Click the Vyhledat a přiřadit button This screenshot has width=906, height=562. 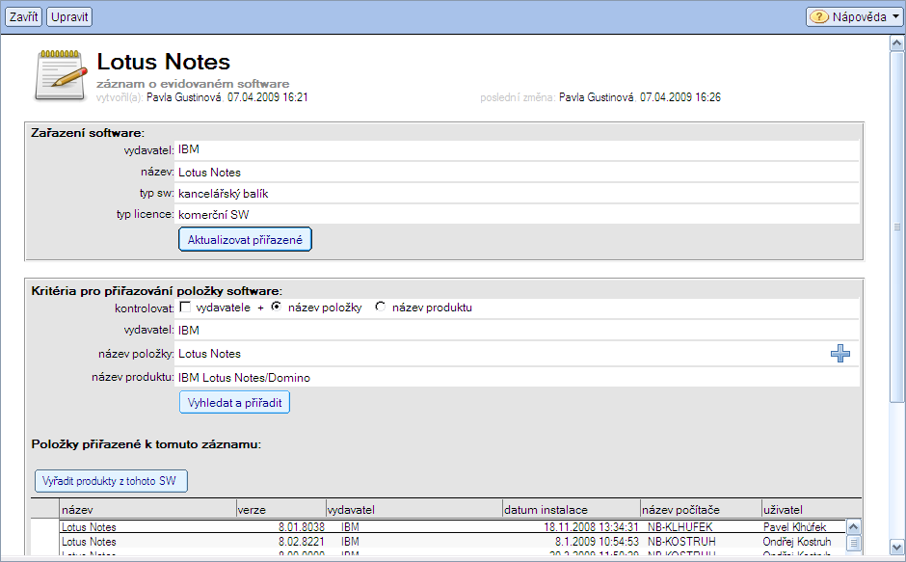point(234,402)
